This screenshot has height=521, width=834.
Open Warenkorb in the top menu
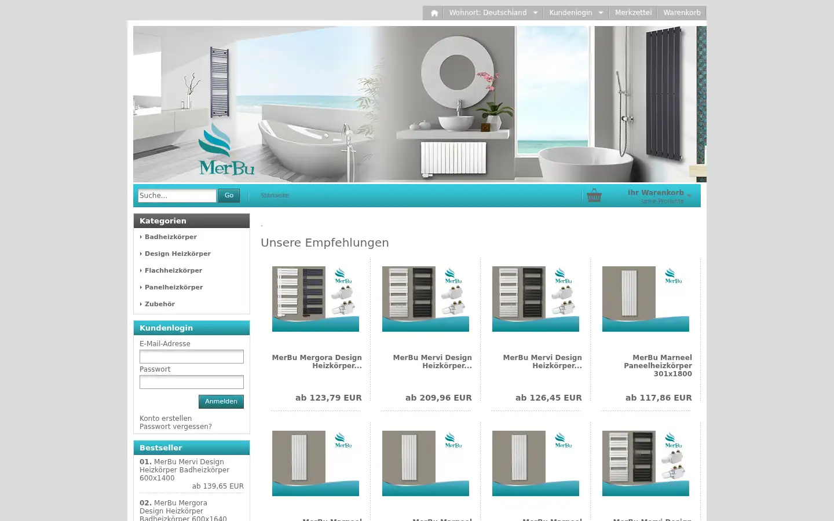click(x=682, y=13)
